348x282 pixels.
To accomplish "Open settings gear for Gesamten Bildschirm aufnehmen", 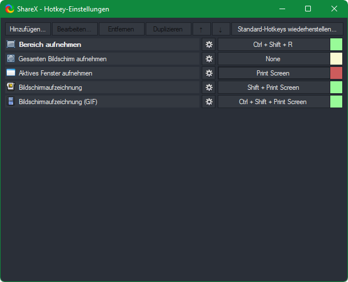I will [x=209, y=59].
